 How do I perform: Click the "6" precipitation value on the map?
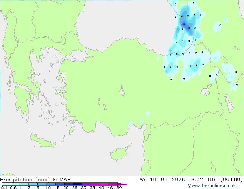coord(182,16)
